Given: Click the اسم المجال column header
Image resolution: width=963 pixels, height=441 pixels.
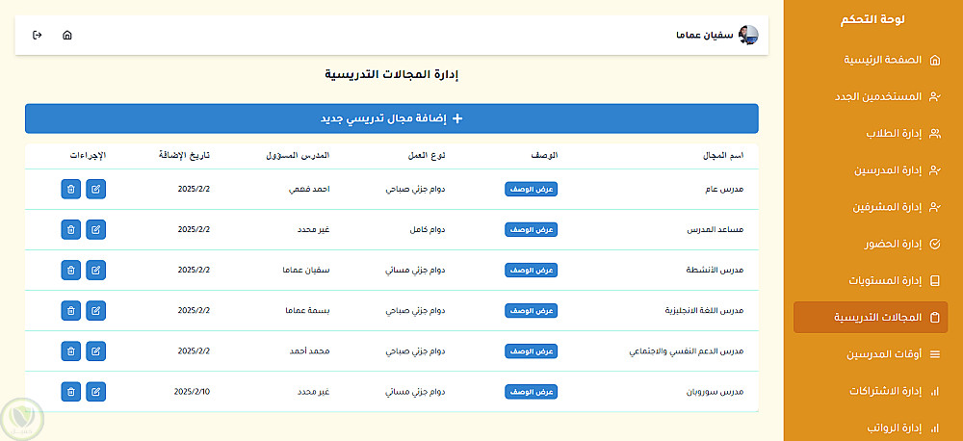Looking at the screenshot, I should point(723,156).
